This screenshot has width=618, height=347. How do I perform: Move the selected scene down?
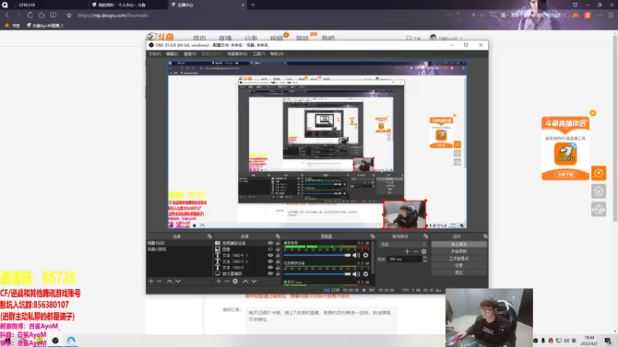pos(178,281)
